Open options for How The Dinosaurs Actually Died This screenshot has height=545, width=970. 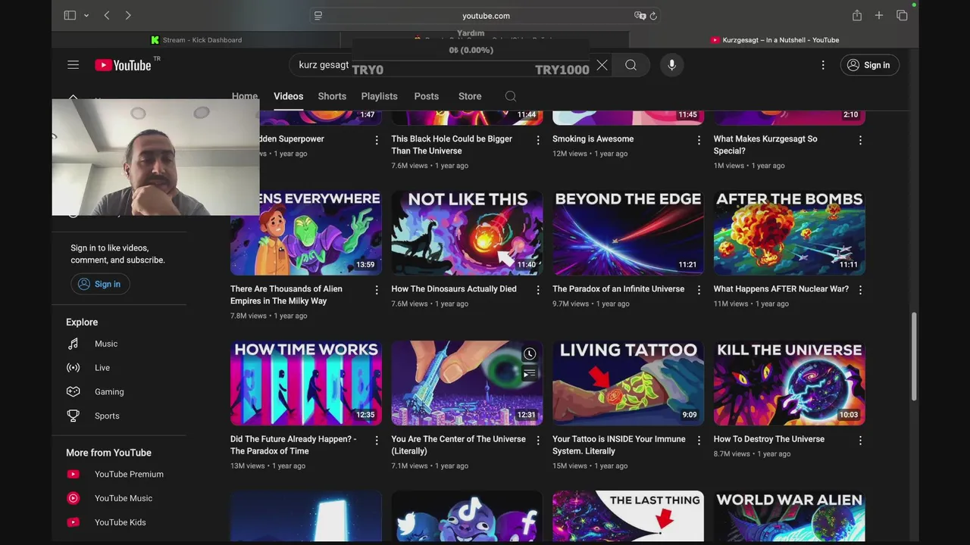pos(538,290)
